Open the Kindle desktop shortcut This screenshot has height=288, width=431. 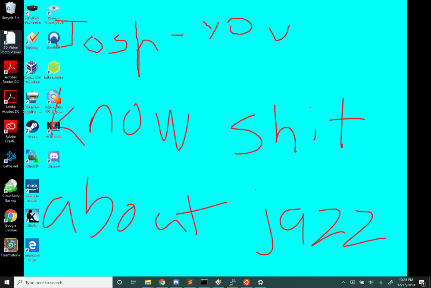[x=32, y=218]
